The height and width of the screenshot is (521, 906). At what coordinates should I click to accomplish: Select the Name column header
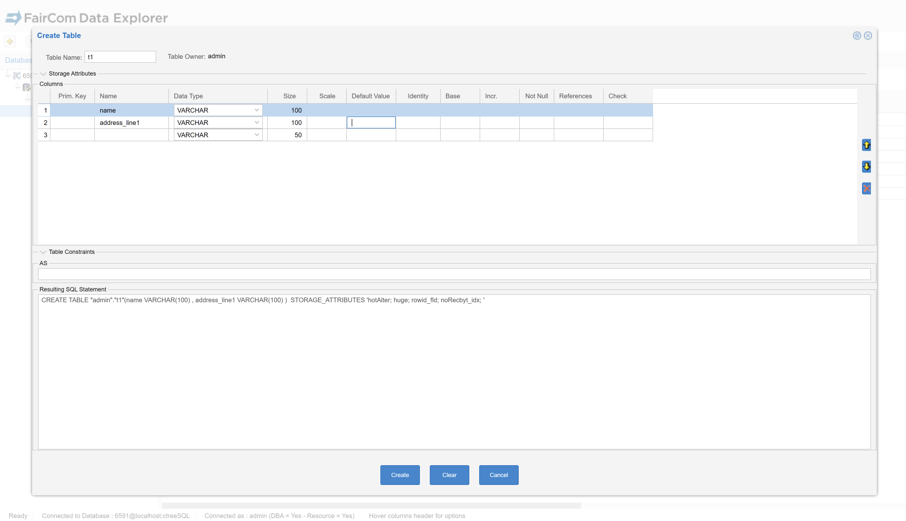coord(131,96)
